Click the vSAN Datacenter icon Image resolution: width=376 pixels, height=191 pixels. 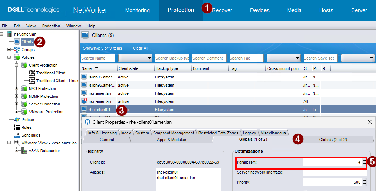click(x=24, y=151)
